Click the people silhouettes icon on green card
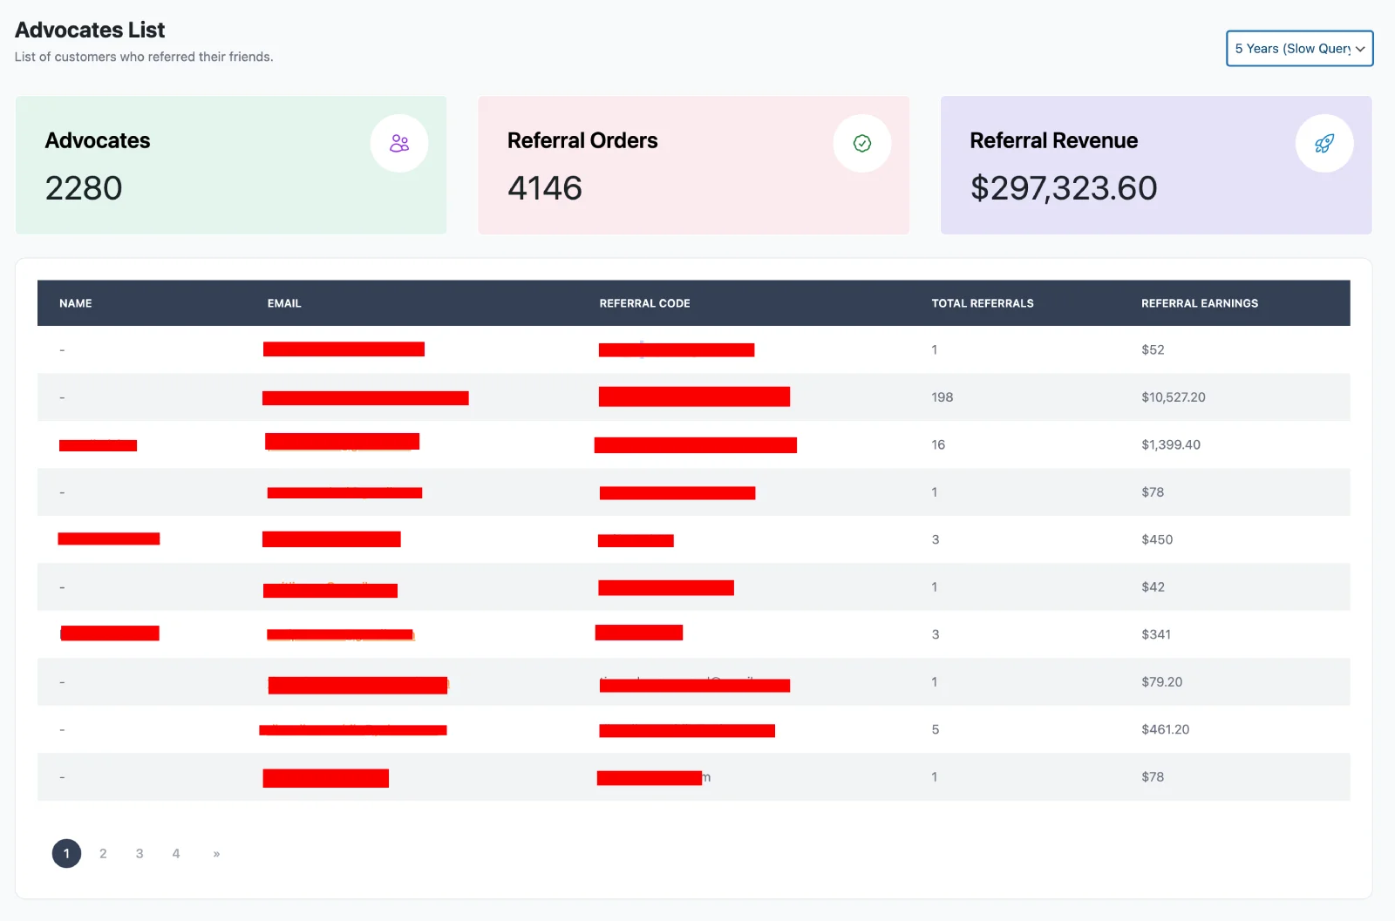Screen dimensions: 1395x921 click(x=399, y=142)
